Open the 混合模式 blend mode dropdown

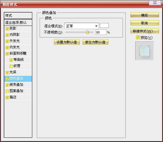click(81, 26)
